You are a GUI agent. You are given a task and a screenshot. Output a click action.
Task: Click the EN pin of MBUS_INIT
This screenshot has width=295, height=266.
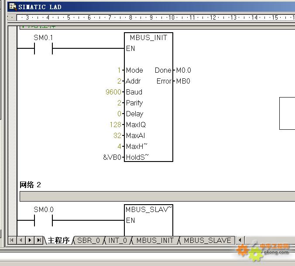130,48
